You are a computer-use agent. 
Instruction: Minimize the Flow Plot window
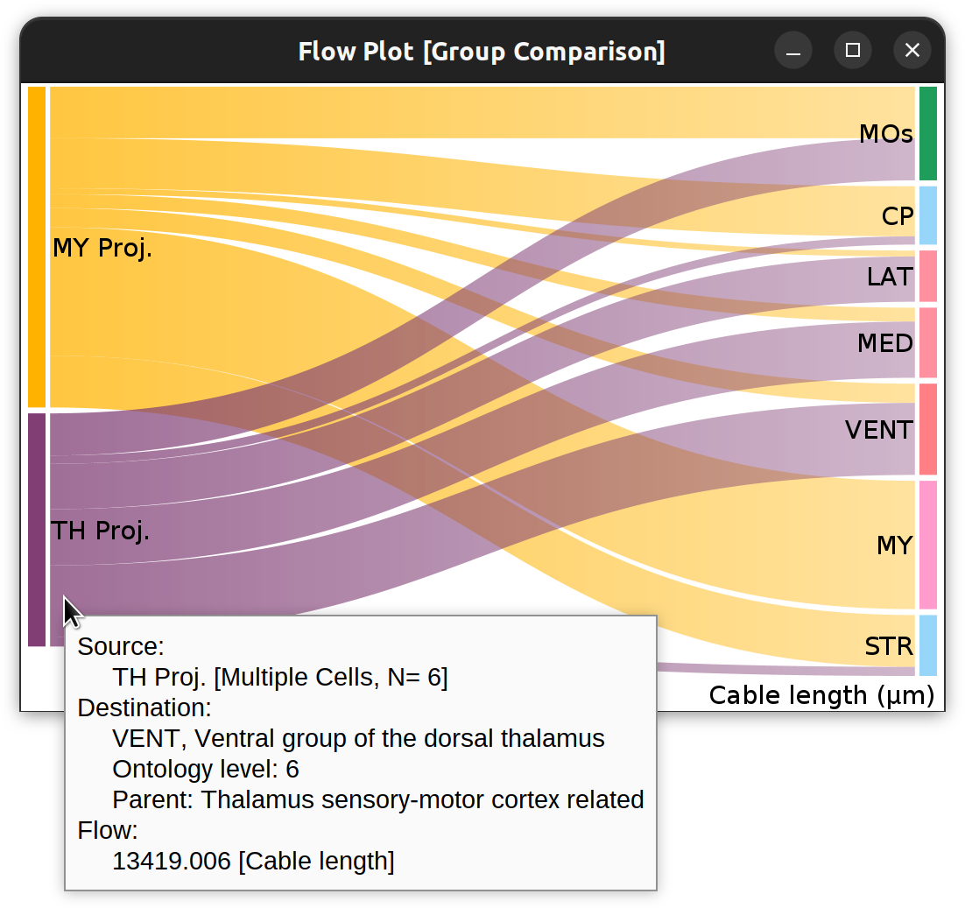[x=793, y=51]
